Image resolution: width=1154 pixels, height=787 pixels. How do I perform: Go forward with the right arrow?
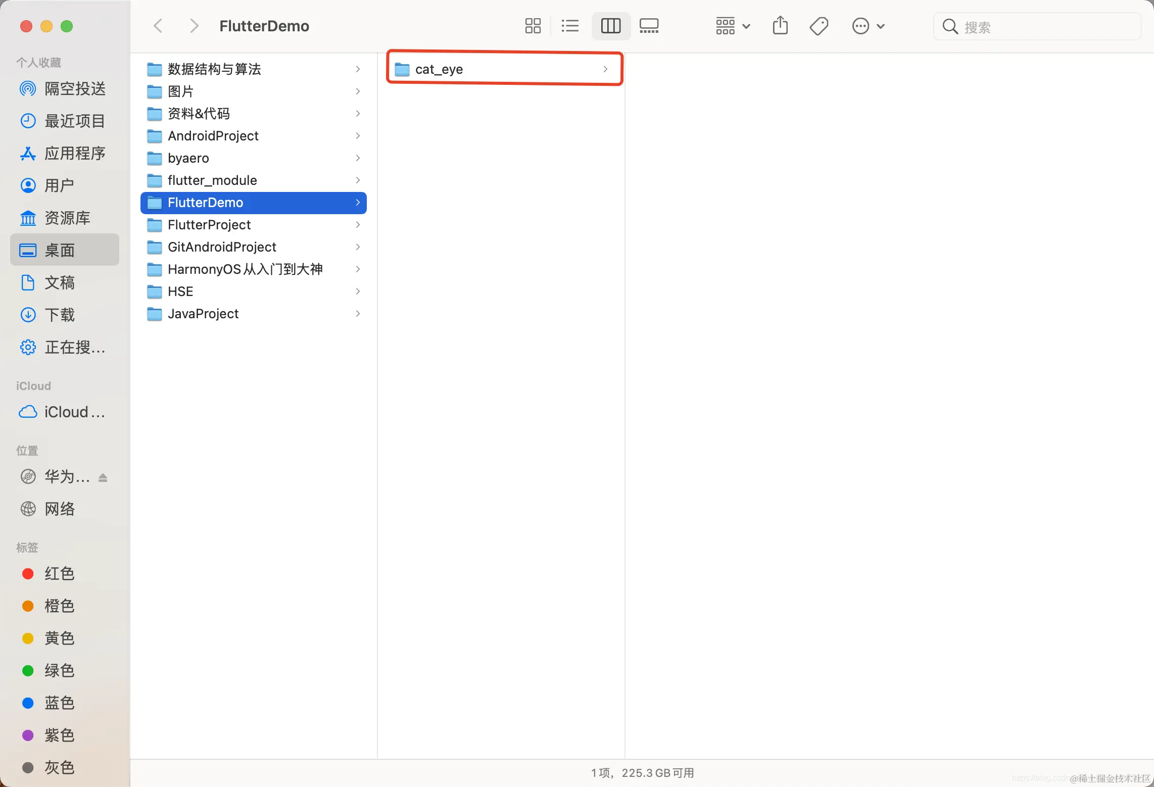(194, 26)
